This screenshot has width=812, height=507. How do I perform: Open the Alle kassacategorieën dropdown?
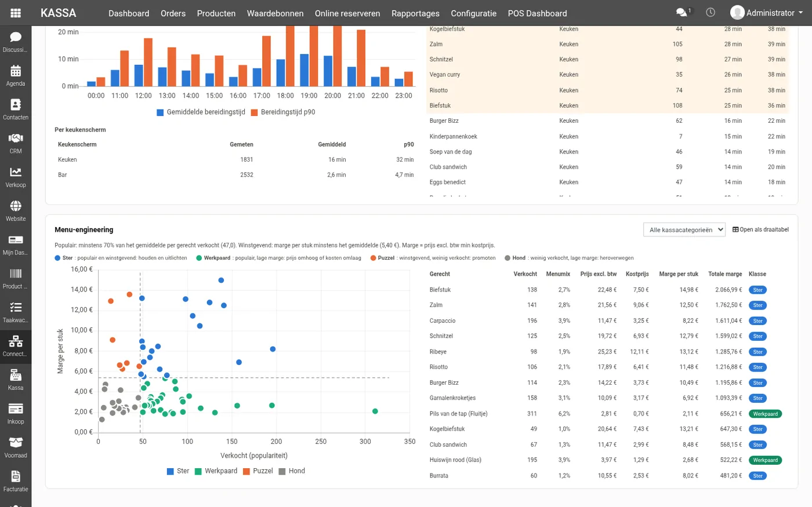coord(684,230)
